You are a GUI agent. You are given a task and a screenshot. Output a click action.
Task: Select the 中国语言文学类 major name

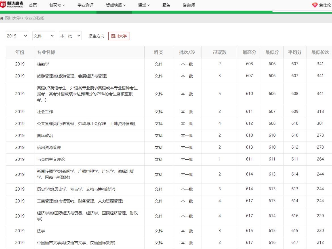(76, 243)
